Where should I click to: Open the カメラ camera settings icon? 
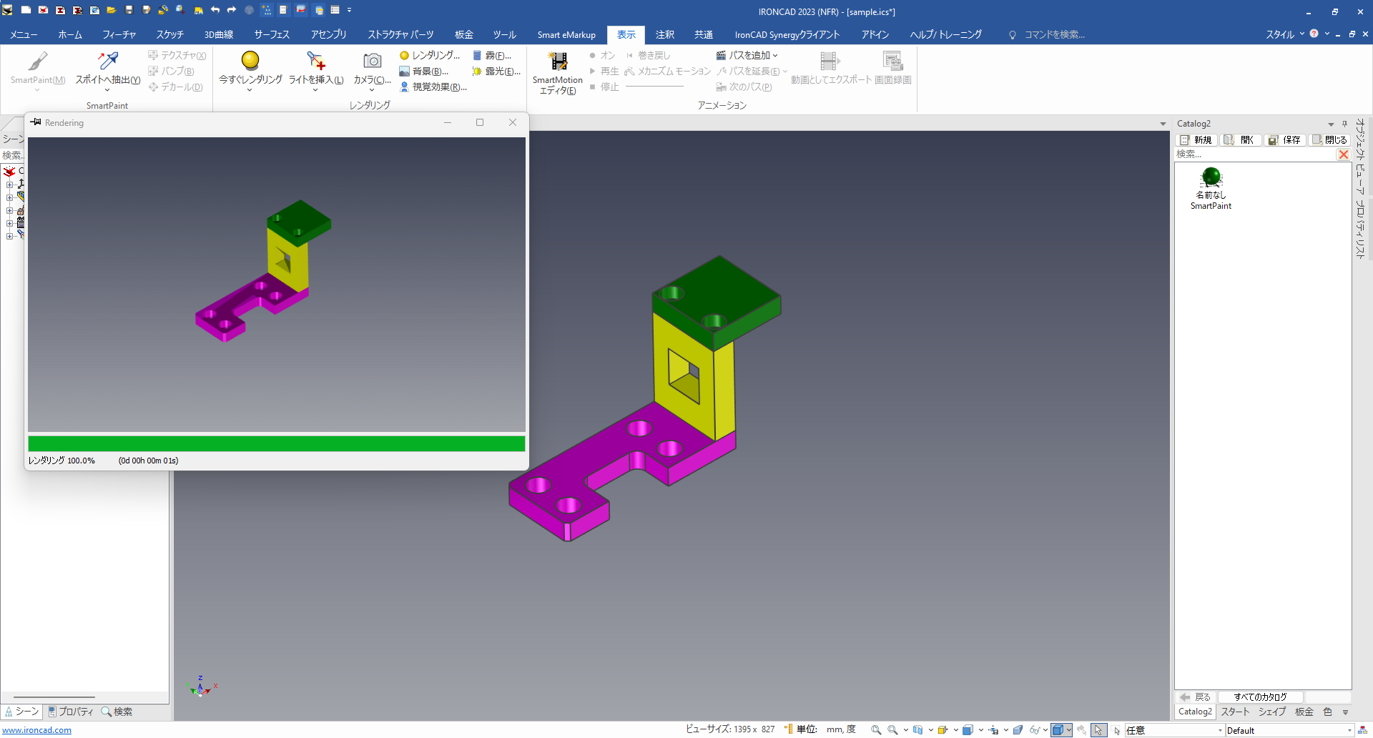click(372, 62)
